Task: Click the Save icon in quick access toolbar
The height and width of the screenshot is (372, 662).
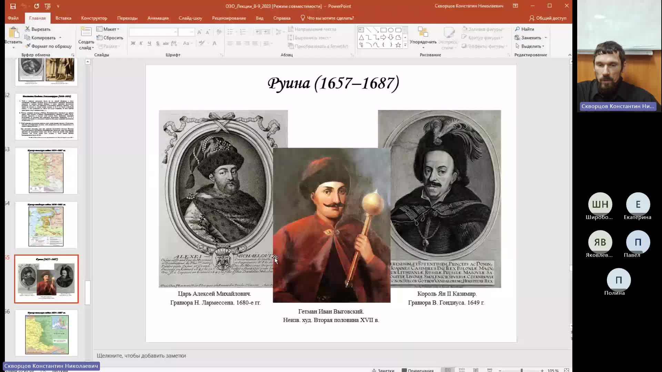Action: [13, 6]
